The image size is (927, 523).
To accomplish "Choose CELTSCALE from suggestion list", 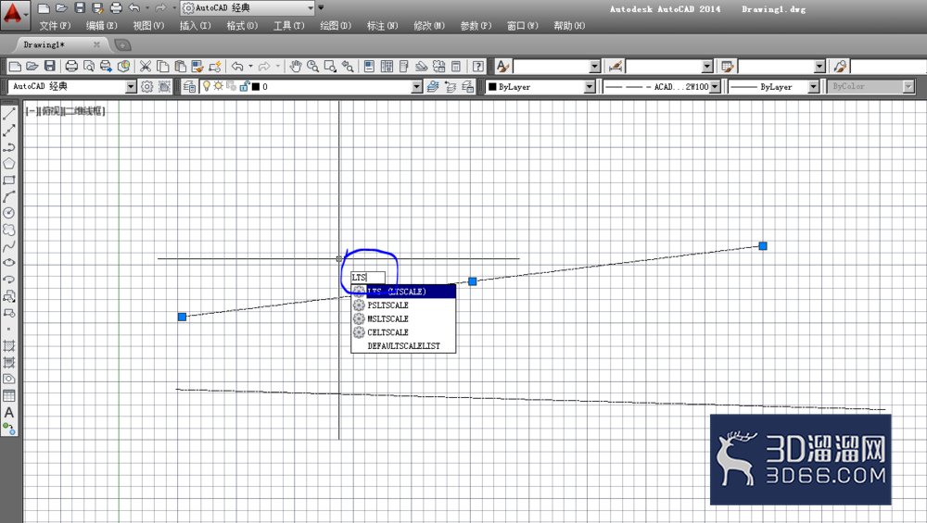I will coord(403,332).
